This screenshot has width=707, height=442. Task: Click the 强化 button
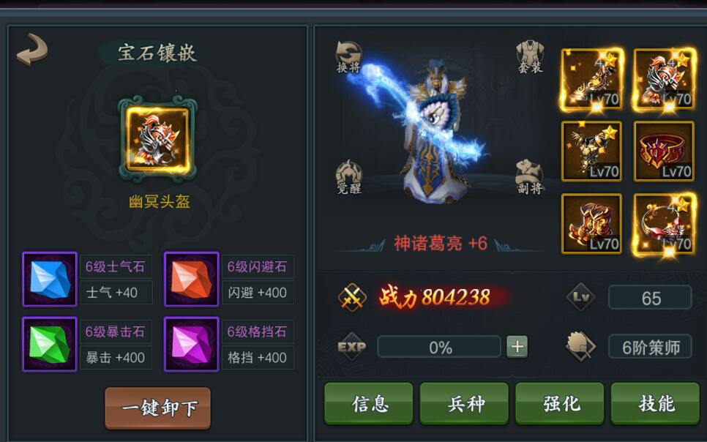coord(560,403)
